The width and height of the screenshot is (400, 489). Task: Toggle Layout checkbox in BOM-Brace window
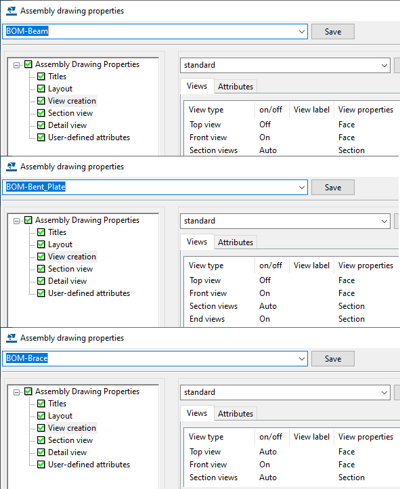(41, 416)
